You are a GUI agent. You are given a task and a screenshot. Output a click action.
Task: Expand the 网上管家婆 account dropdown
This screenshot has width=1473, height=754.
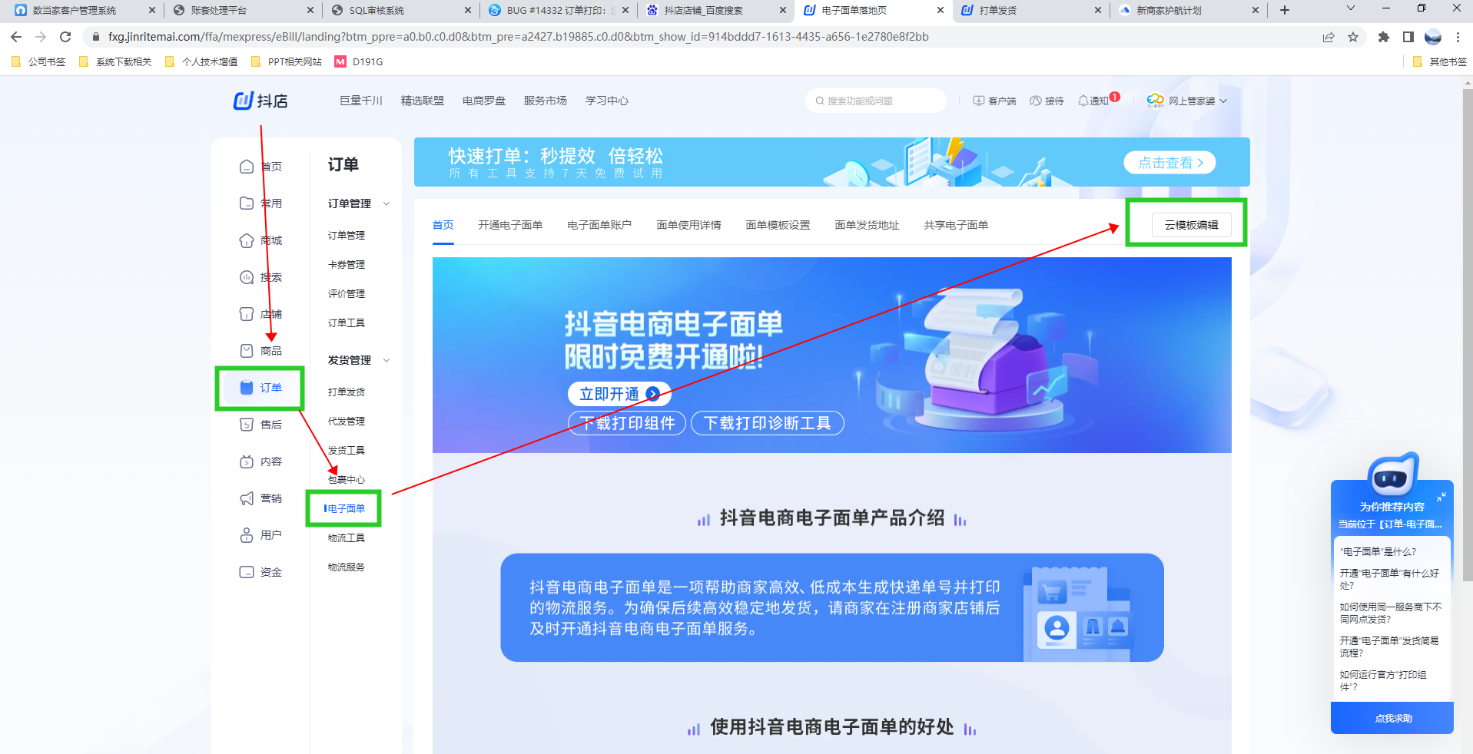point(1223,101)
